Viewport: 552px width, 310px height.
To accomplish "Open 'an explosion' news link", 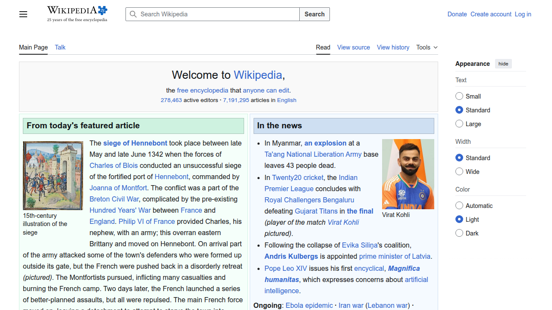I will click(326, 143).
